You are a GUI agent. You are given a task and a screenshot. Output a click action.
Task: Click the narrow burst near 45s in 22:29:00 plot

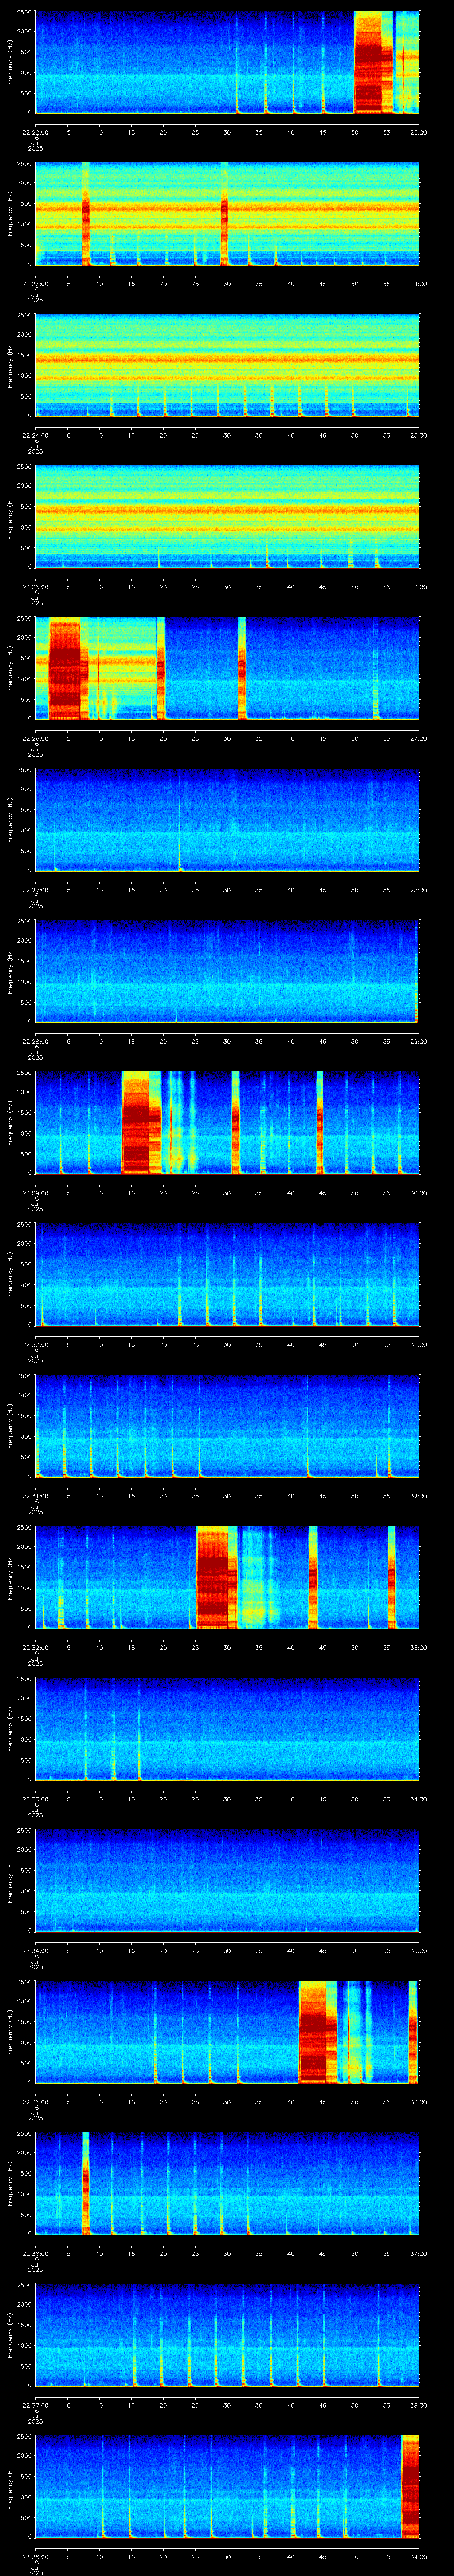pos(319,1122)
